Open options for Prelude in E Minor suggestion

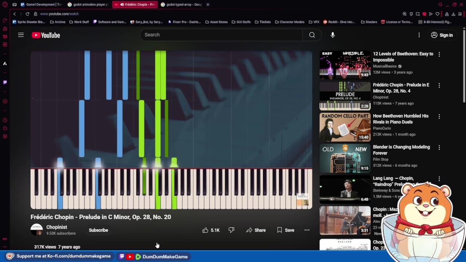click(x=439, y=85)
